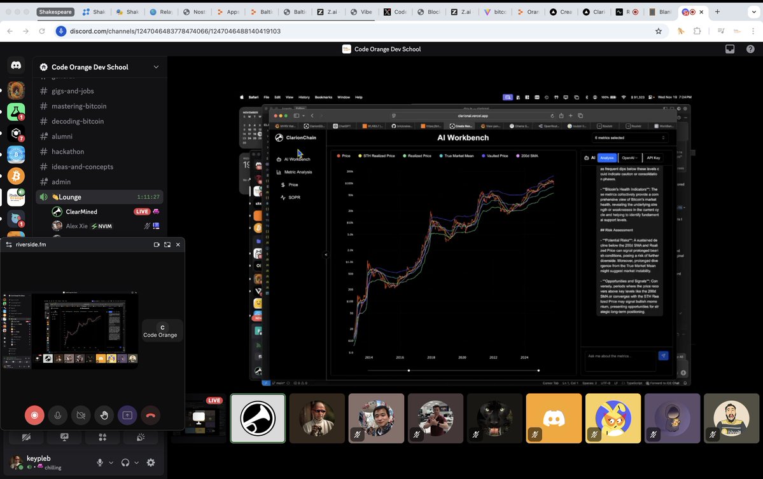Viewport: 763px width, 479px height.
Task: Expand the Code Orange Dev School server dropdown
Action: click(156, 67)
